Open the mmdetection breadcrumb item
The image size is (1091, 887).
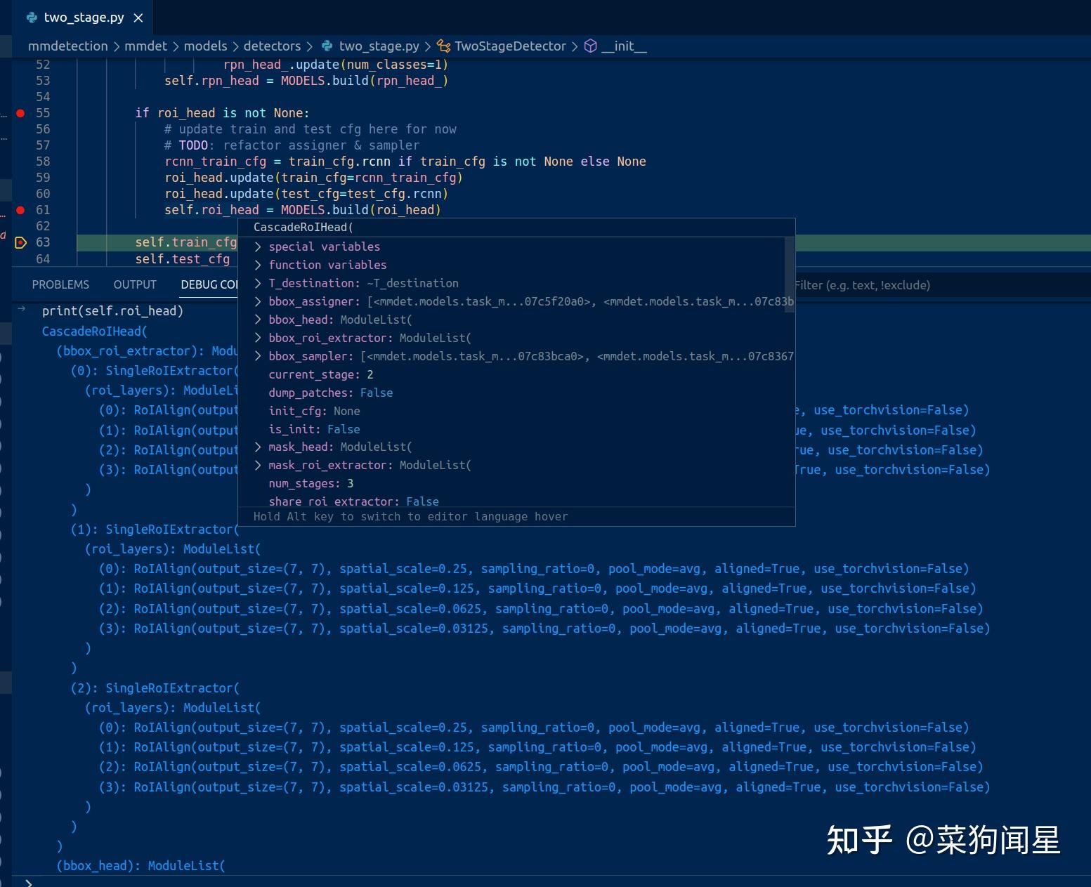point(67,46)
